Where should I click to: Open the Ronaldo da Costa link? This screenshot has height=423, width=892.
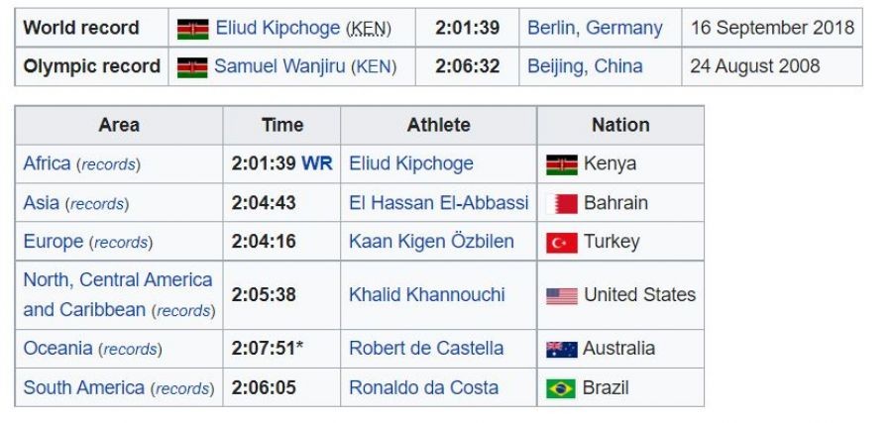tap(423, 387)
